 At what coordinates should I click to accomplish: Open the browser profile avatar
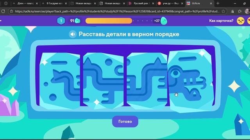247,11
